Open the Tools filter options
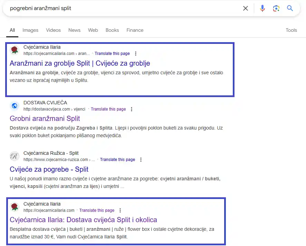 [291, 30]
